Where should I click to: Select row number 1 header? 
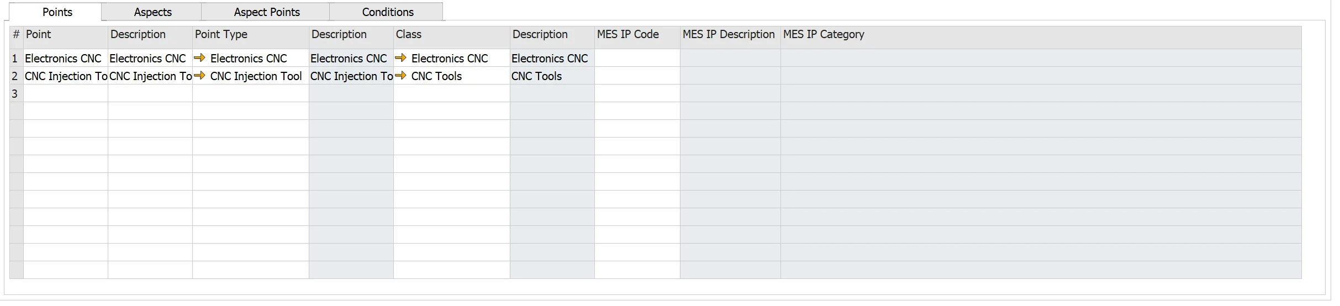pyautogui.click(x=15, y=59)
